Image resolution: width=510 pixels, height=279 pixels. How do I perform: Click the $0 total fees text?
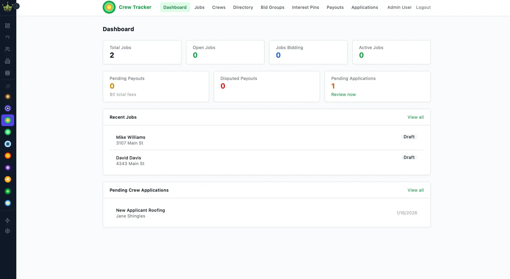coord(123,94)
